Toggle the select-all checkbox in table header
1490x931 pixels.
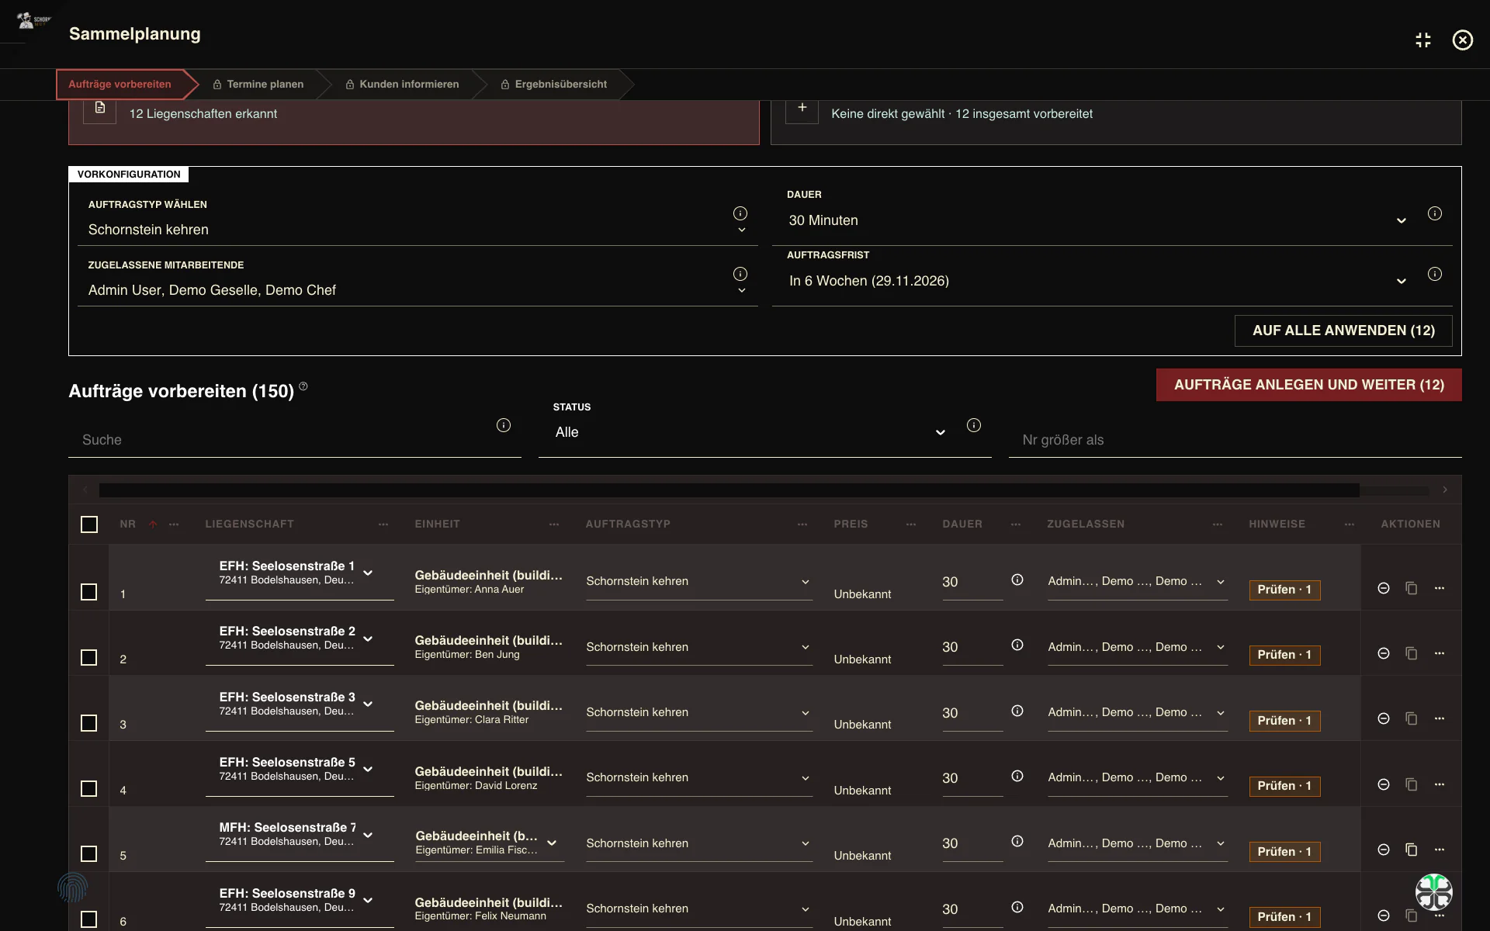(x=89, y=524)
